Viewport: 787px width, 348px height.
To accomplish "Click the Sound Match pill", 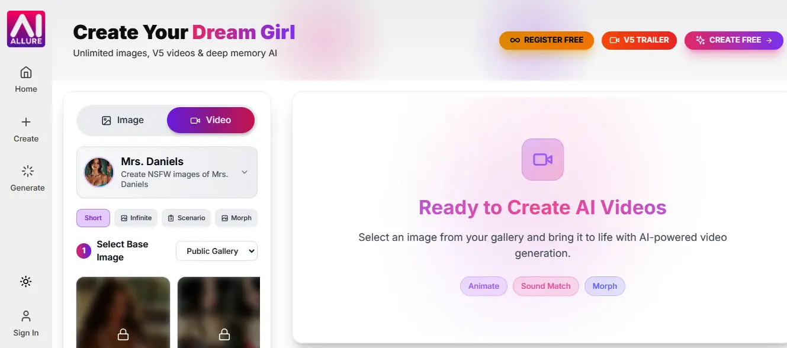I will pyautogui.click(x=545, y=286).
